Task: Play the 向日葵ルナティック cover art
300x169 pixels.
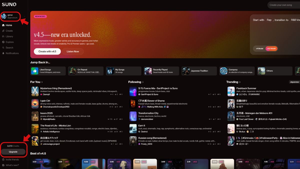Action: [35, 141]
